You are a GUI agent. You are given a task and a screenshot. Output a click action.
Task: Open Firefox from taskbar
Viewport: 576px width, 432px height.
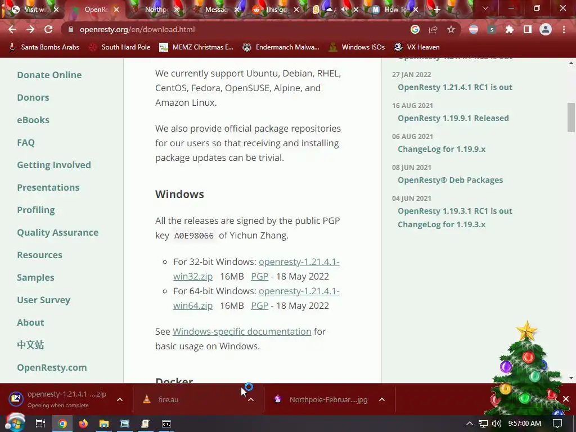tap(83, 424)
